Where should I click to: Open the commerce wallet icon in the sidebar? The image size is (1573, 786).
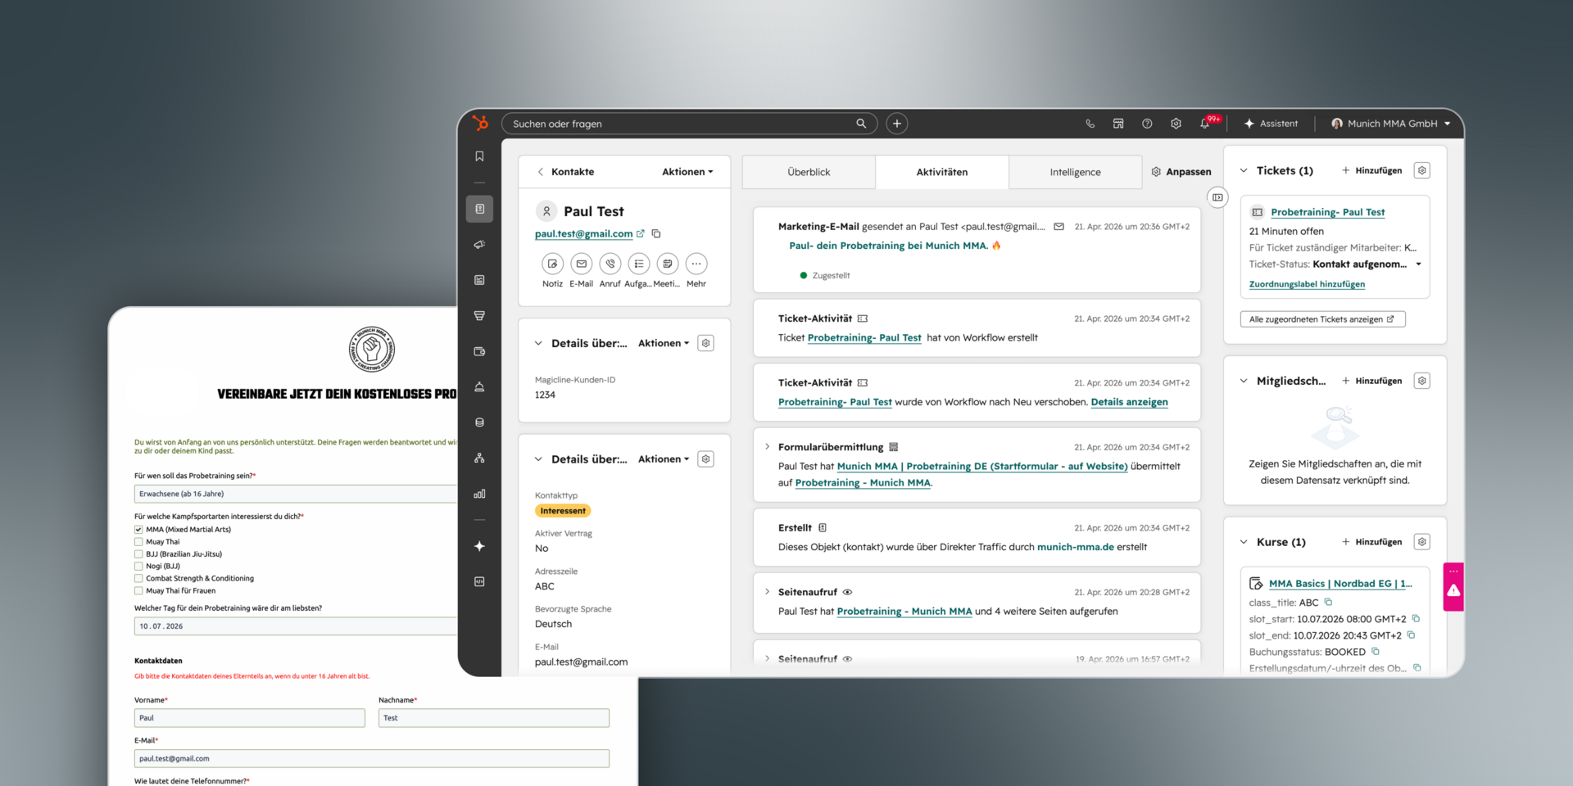479,351
